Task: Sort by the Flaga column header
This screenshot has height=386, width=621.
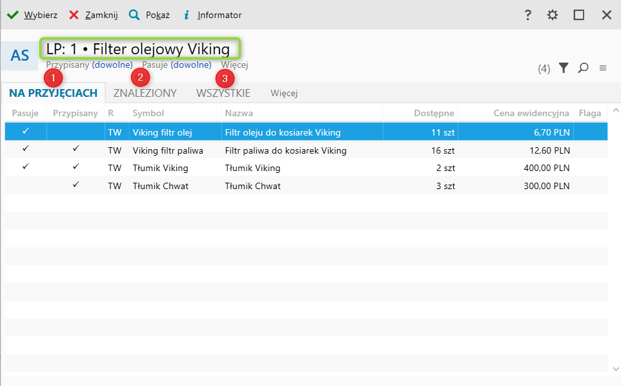Action: tap(590, 113)
